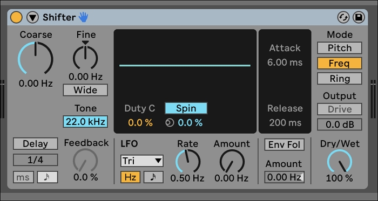Toggle the Wide button

tap(85, 90)
